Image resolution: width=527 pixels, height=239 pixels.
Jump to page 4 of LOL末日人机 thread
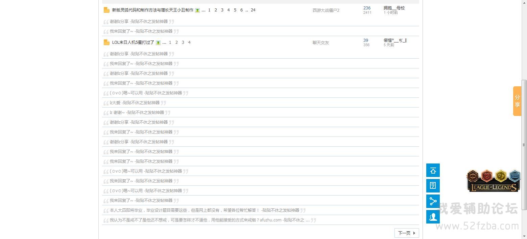[x=189, y=42]
